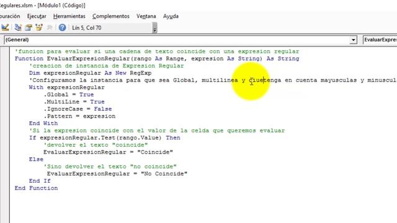The height and width of the screenshot is (223, 397).
Task: Click inside the (General) object combo box
Action: pos(181,40)
